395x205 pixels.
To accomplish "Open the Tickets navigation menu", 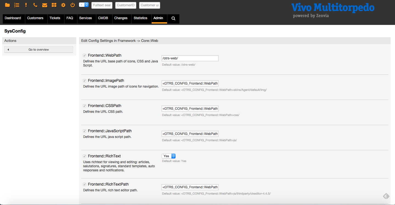I will pos(55,18).
